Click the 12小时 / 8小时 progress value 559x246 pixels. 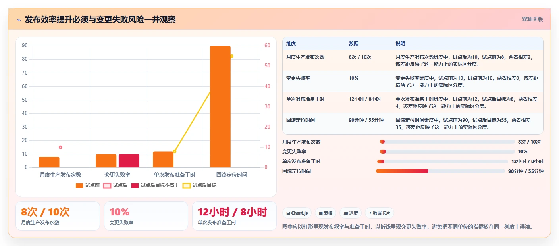[527, 161]
